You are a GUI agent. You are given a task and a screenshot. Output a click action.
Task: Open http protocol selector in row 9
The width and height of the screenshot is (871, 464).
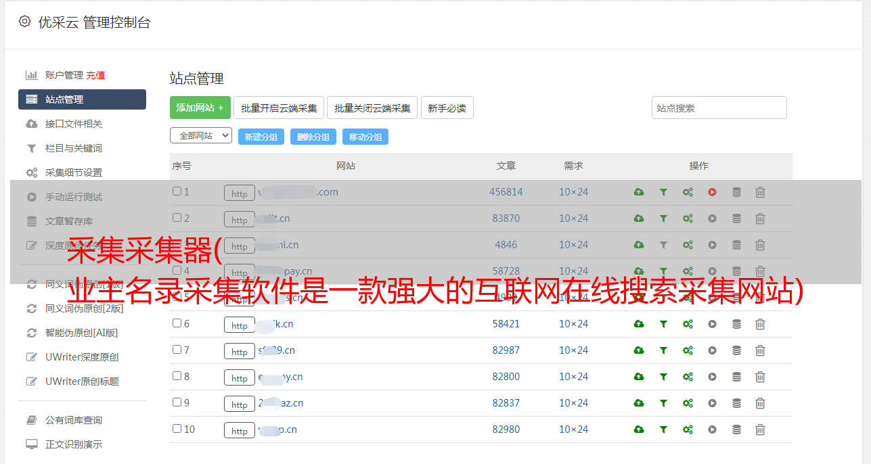240,404
